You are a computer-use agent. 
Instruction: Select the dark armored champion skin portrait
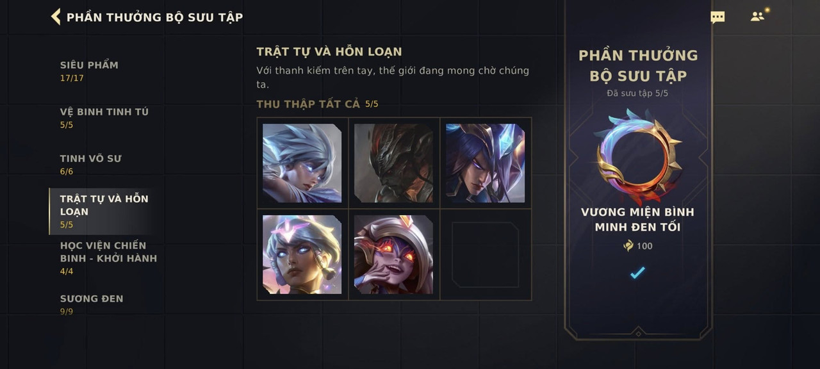click(x=393, y=163)
